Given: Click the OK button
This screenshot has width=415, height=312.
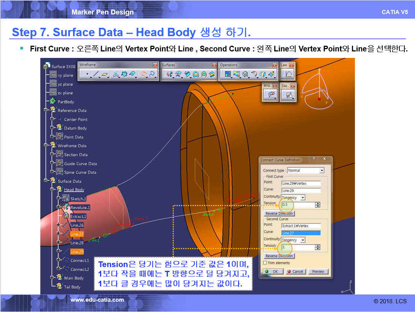Looking at the screenshot, I should pos(272,272).
